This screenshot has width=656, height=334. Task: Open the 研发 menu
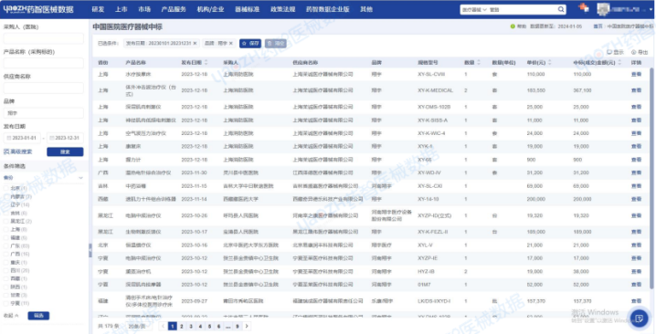pyautogui.click(x=98, y=9)
